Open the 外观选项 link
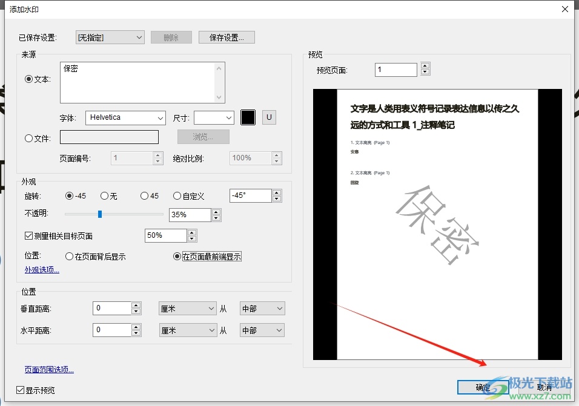The height and width of the screenshot is (406, 579). [x=42, y=270]
